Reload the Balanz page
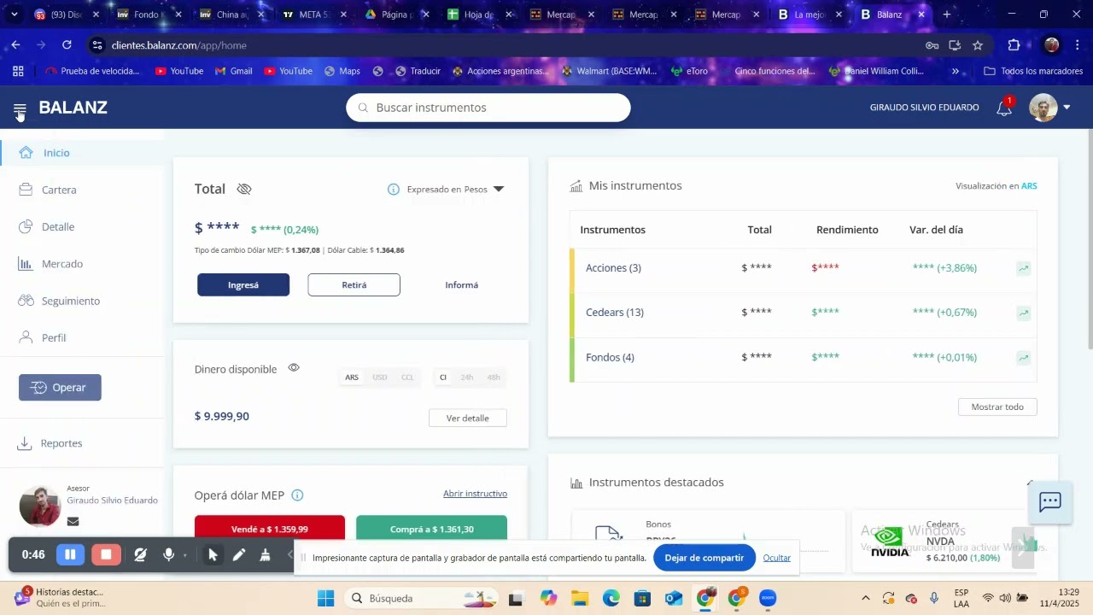The width and height of the screenshot is (1093, 615). coord(67,45)
